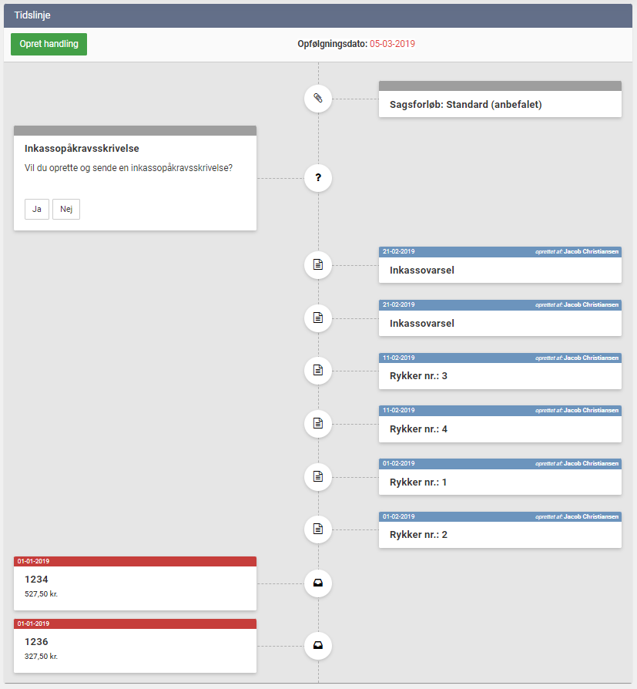Screen dimensions: 637x689
Task: Open the Rykker nr.: 1 card
Action: 500,482
